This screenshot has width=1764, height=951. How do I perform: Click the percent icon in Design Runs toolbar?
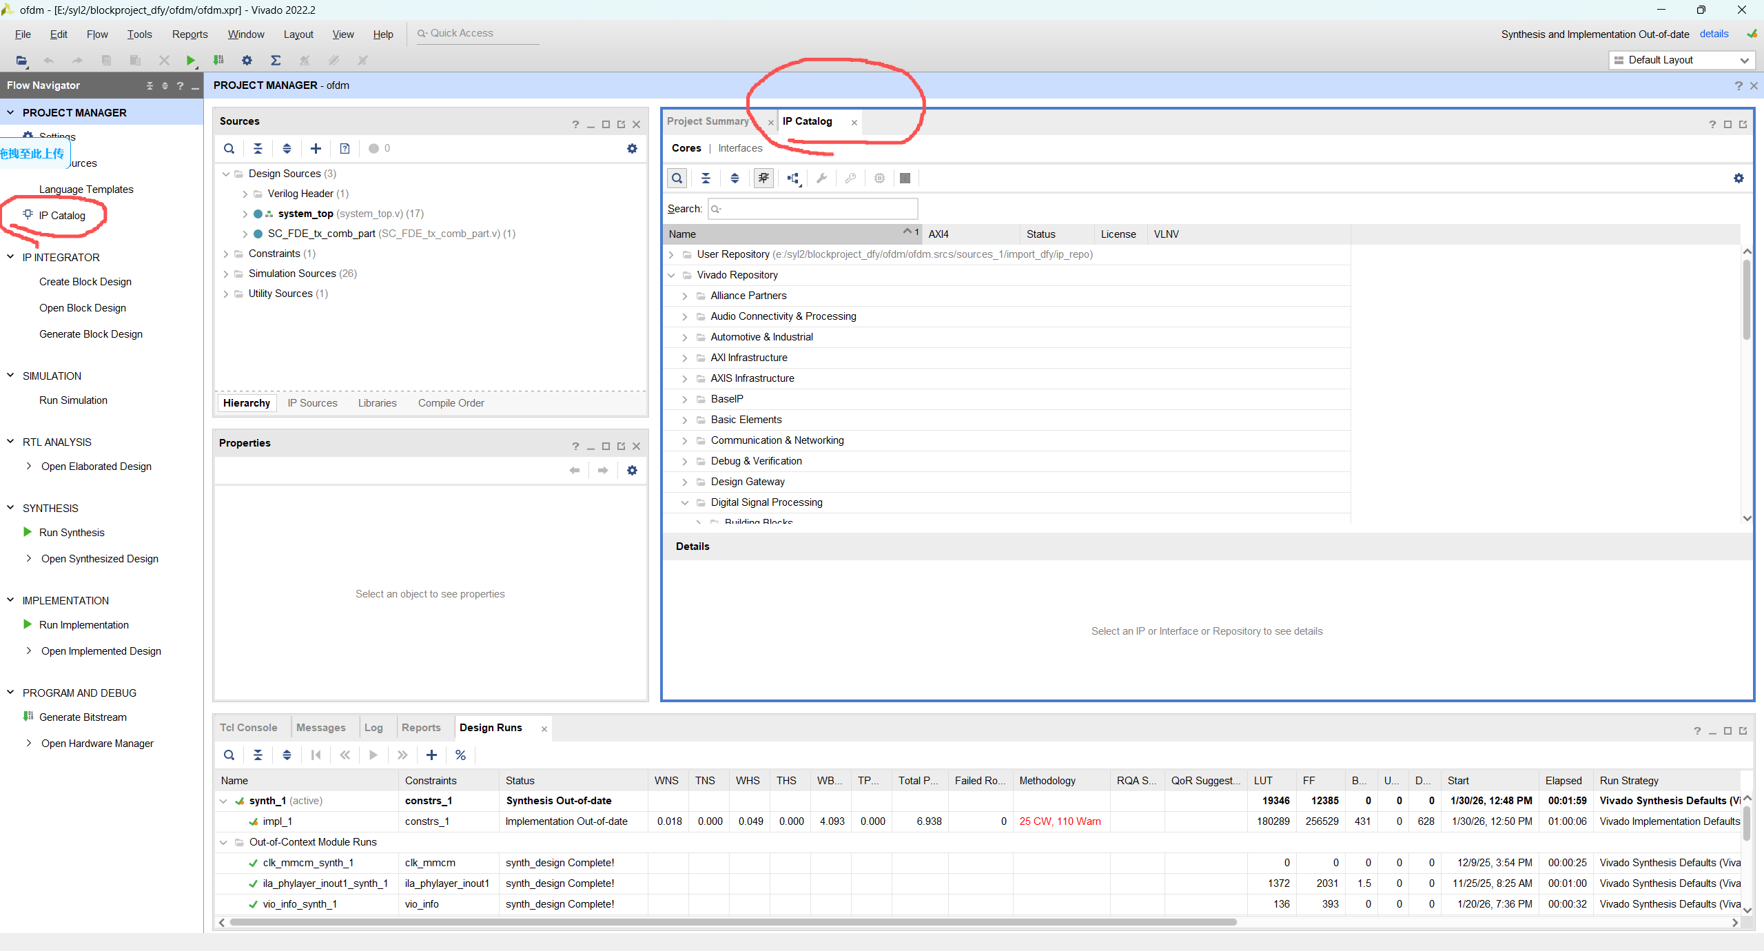[x=460, y=755]
